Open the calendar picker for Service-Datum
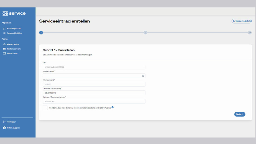The image size is (256, 144). point(143,76)
